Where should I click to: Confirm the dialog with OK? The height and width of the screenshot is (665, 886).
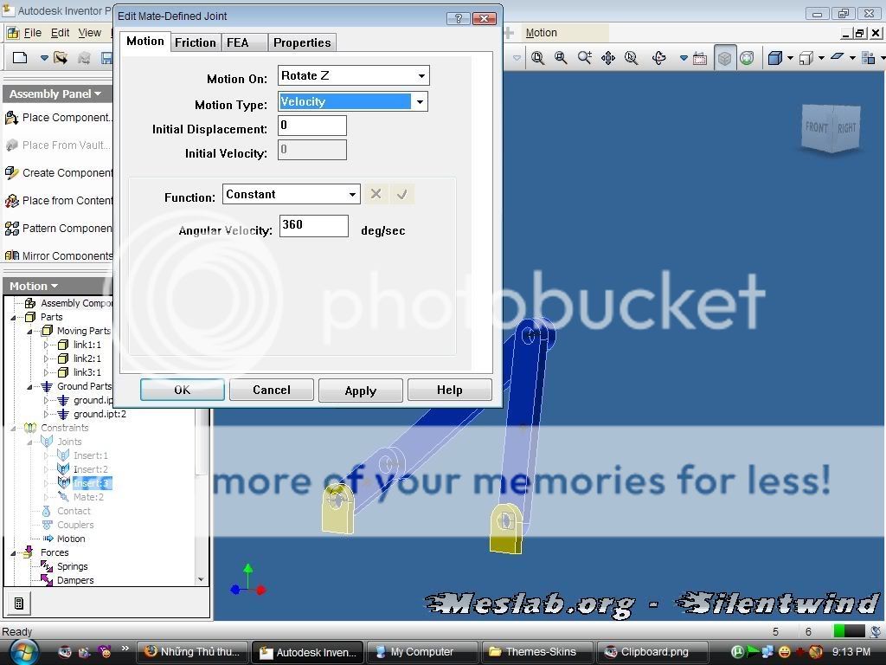[182, 390]
